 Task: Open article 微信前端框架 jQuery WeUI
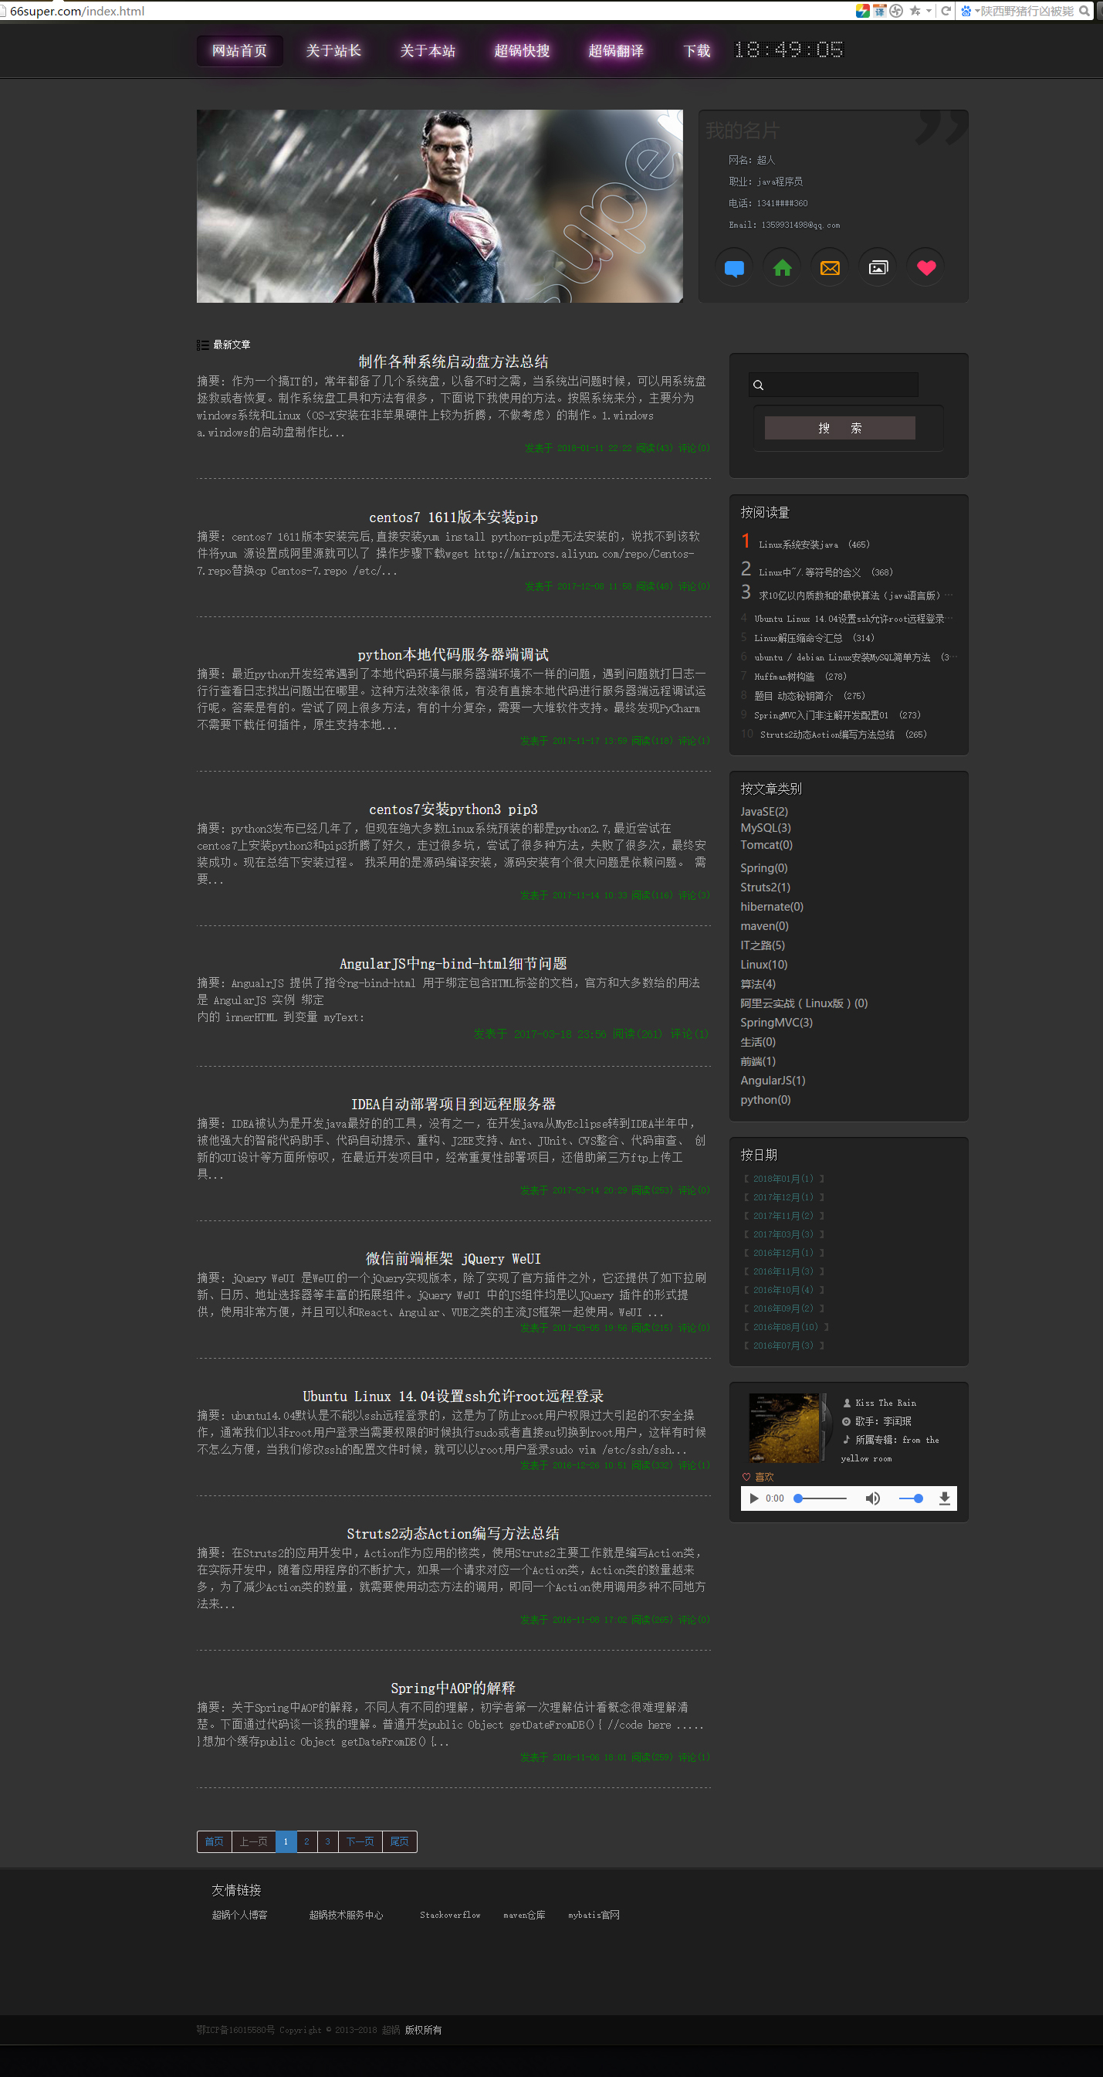pos(453,1260)
